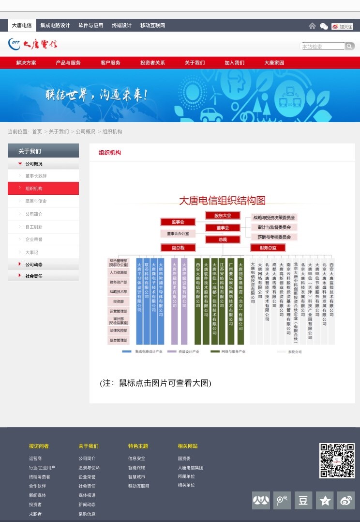Viewport: 360px width, 522px height.
Task: Click the star favorites footer icon
Action: [x=325, y=500]
